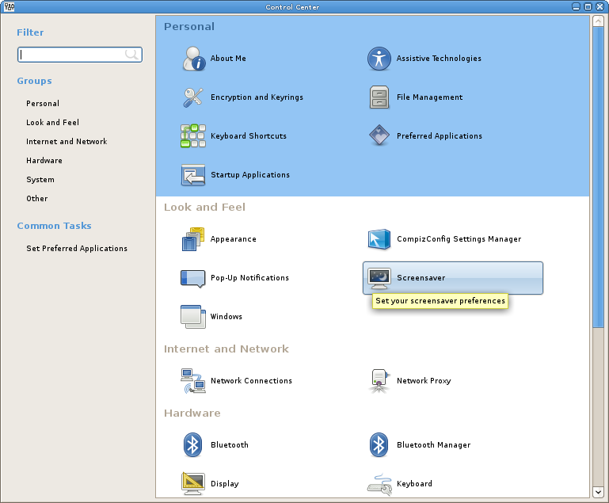The width and height of the screenshot is (609, 503).
Task: Open Network Connections icon
Action: tap(193, 381)
